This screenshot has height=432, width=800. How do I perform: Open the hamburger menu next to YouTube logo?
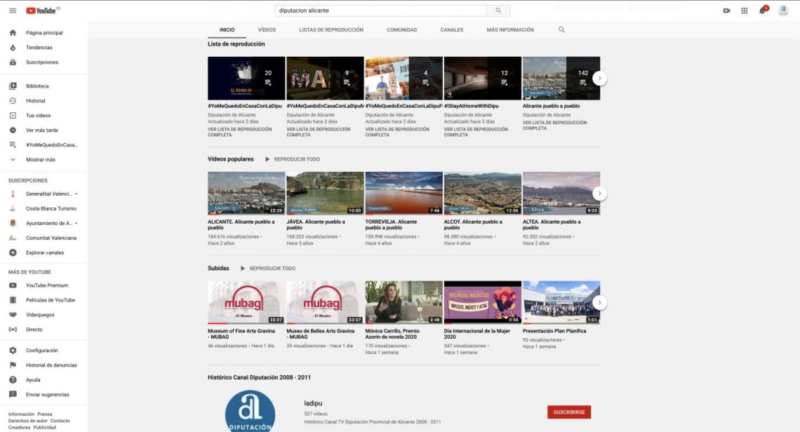click(12, 10)
